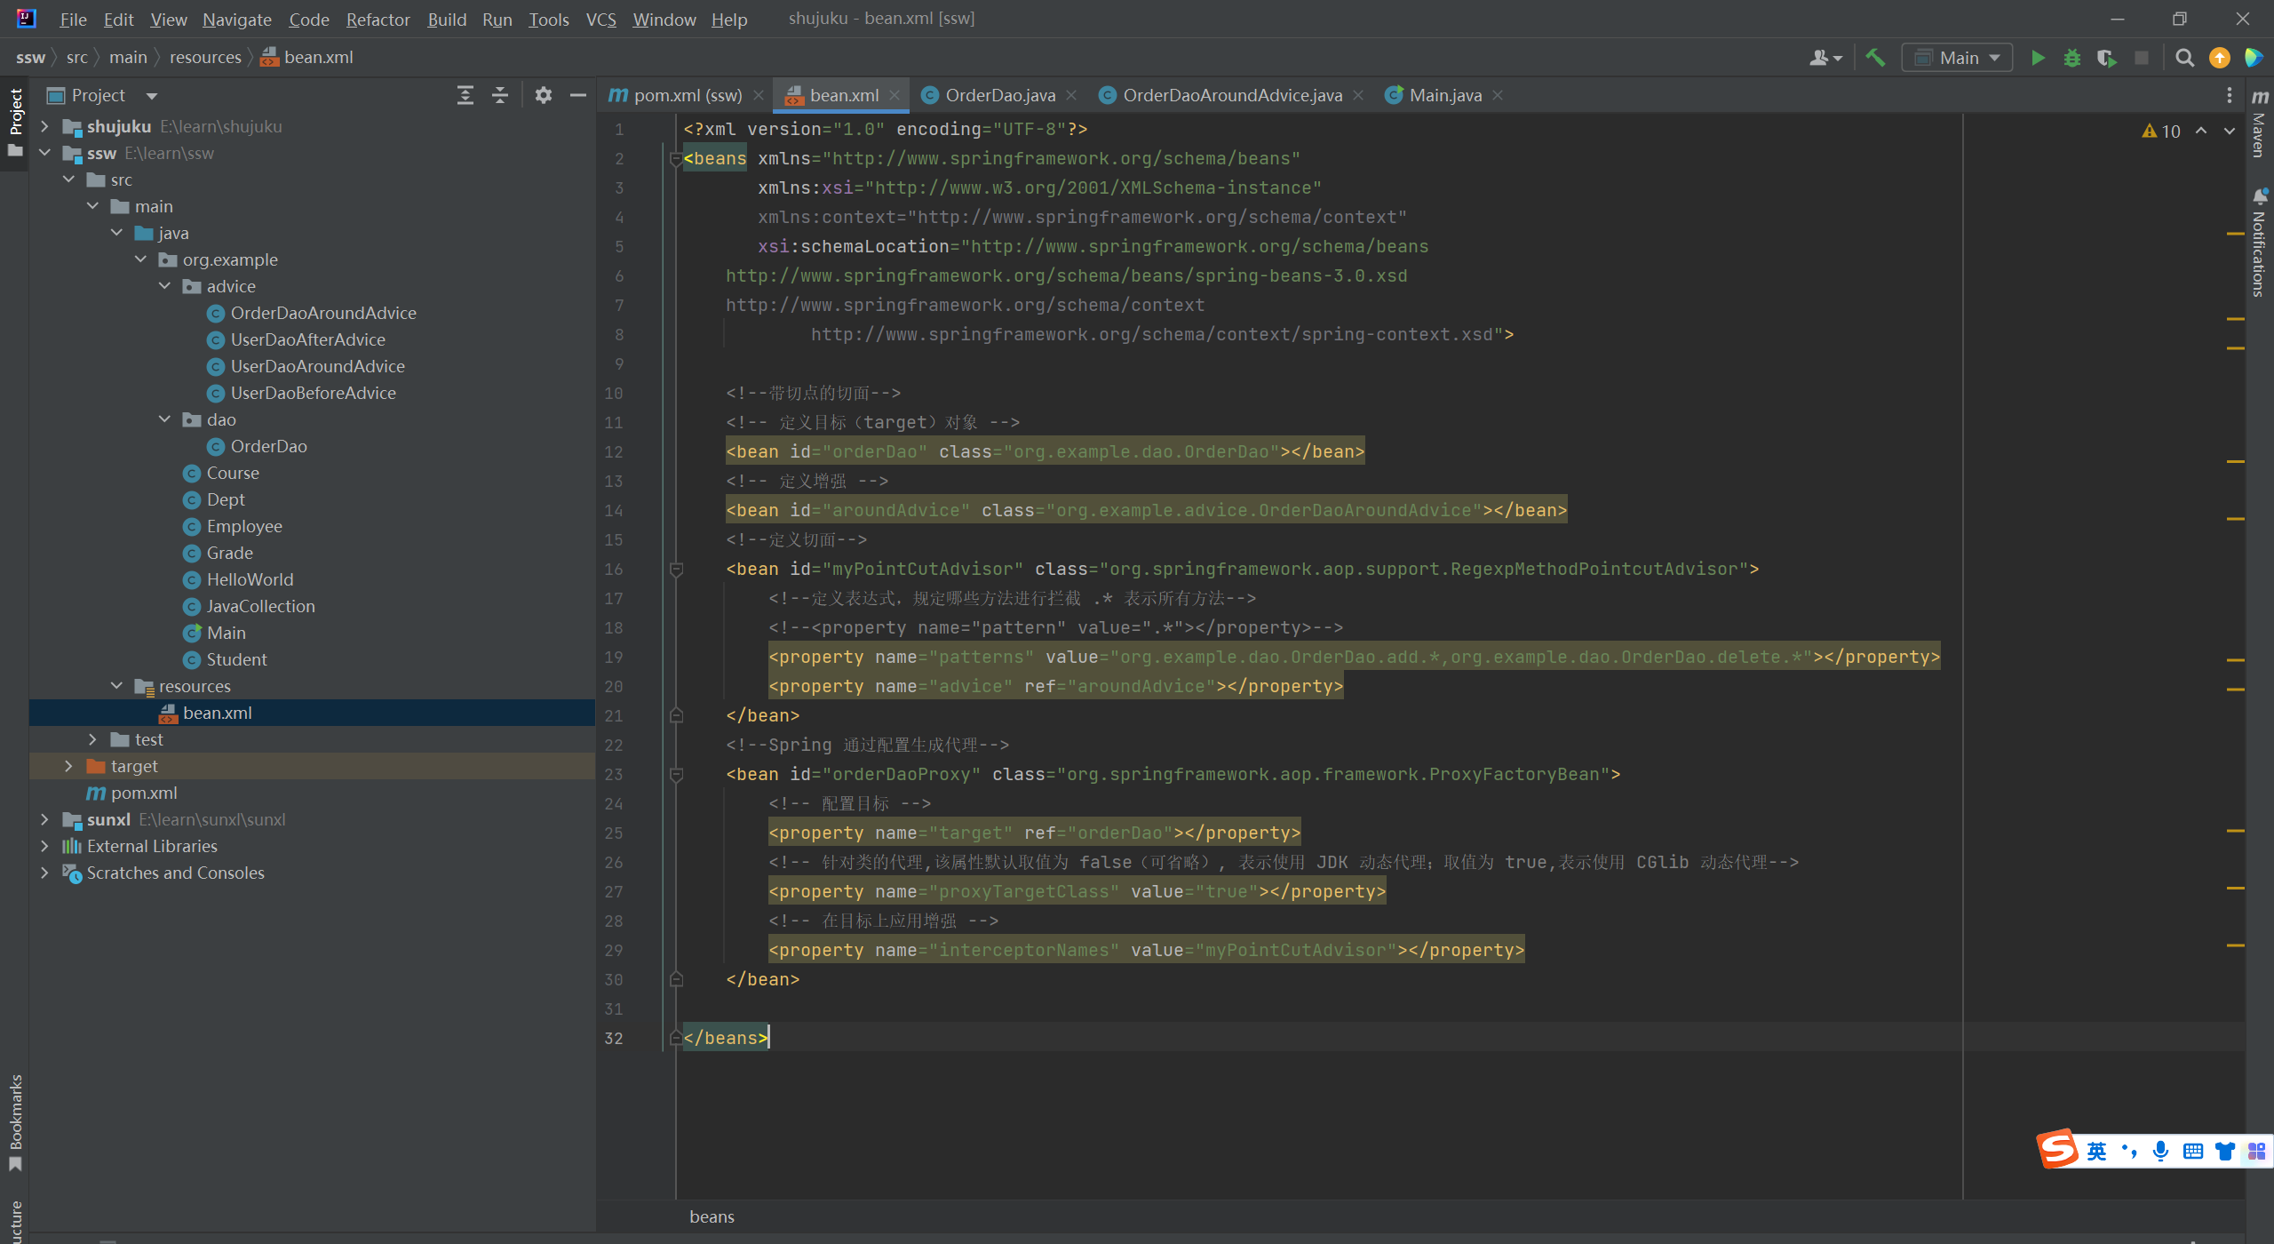This screenshot has height=1244, width=2274.
Task: Expand the target folder
Action: pyautogui.click(x=68, y=766)
